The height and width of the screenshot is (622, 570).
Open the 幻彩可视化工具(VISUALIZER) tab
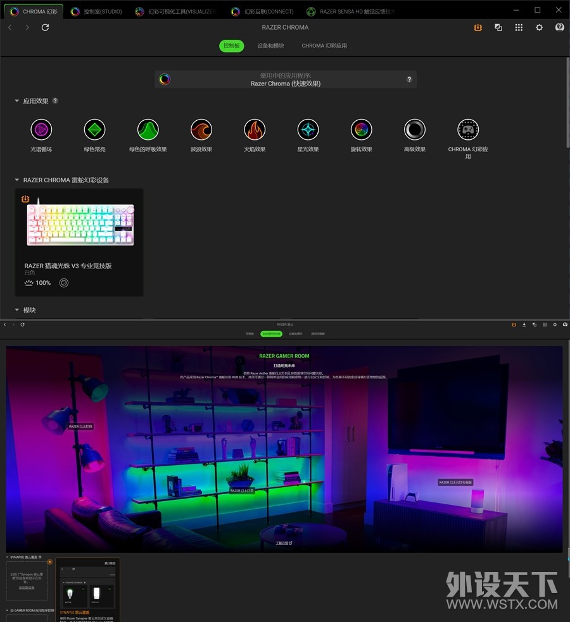[x=176, y=11]
